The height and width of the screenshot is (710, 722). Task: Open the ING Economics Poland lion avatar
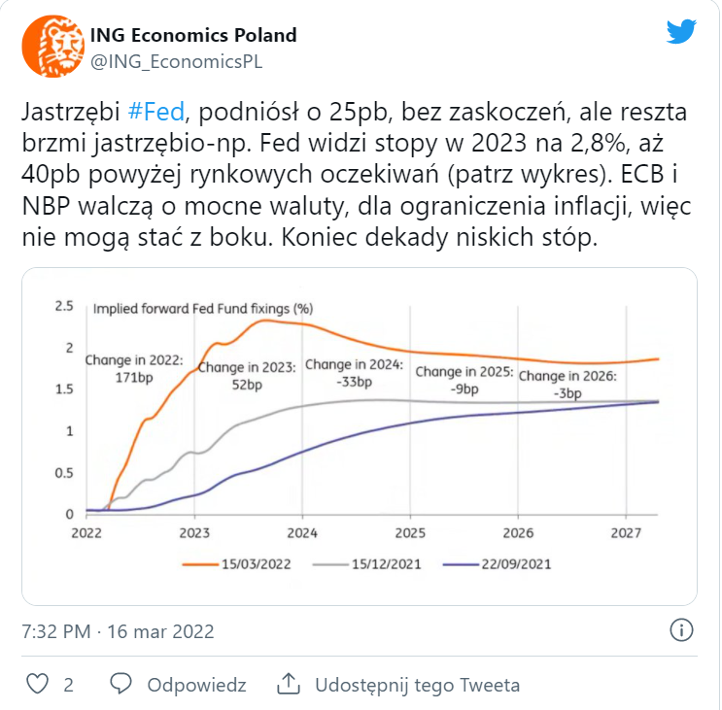(x=52, y=46)
